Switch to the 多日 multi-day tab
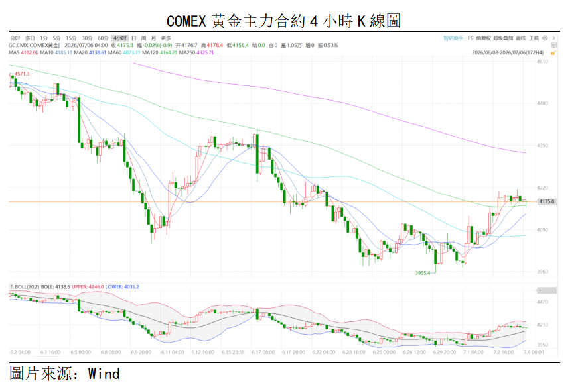Screen dimensions: 584x387 pyautogui.click(x=30, y=38)
